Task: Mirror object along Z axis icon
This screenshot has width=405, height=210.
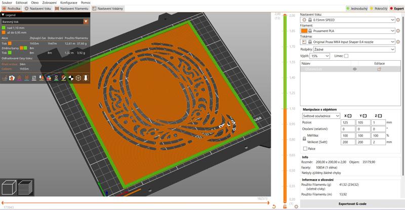Action: (380, 116)
